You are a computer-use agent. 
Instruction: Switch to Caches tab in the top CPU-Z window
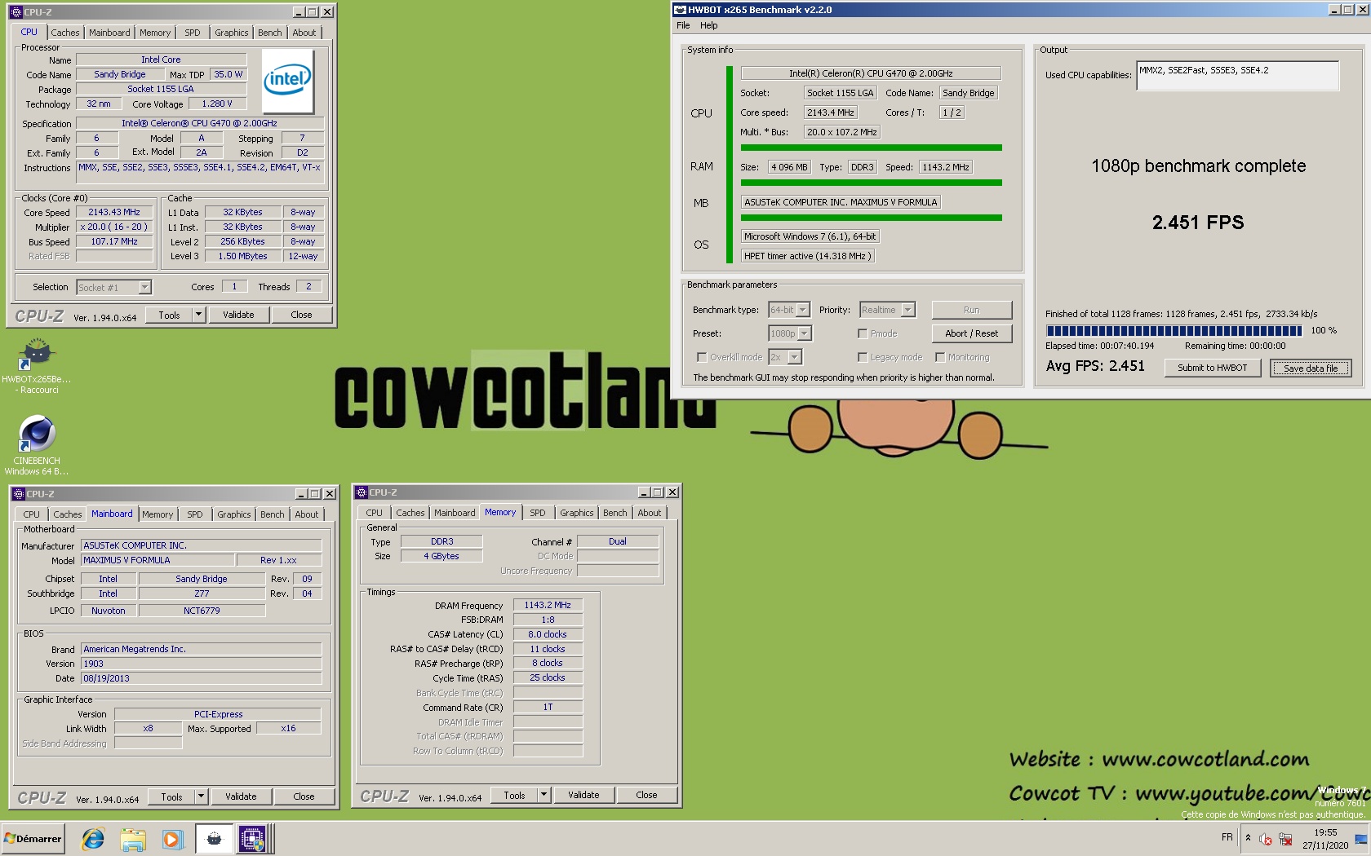65,33
